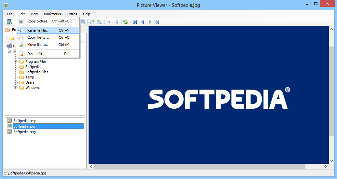Screen dimensions: 337x179
Task: Select Temp folder in tree
Action: [30, 77]
